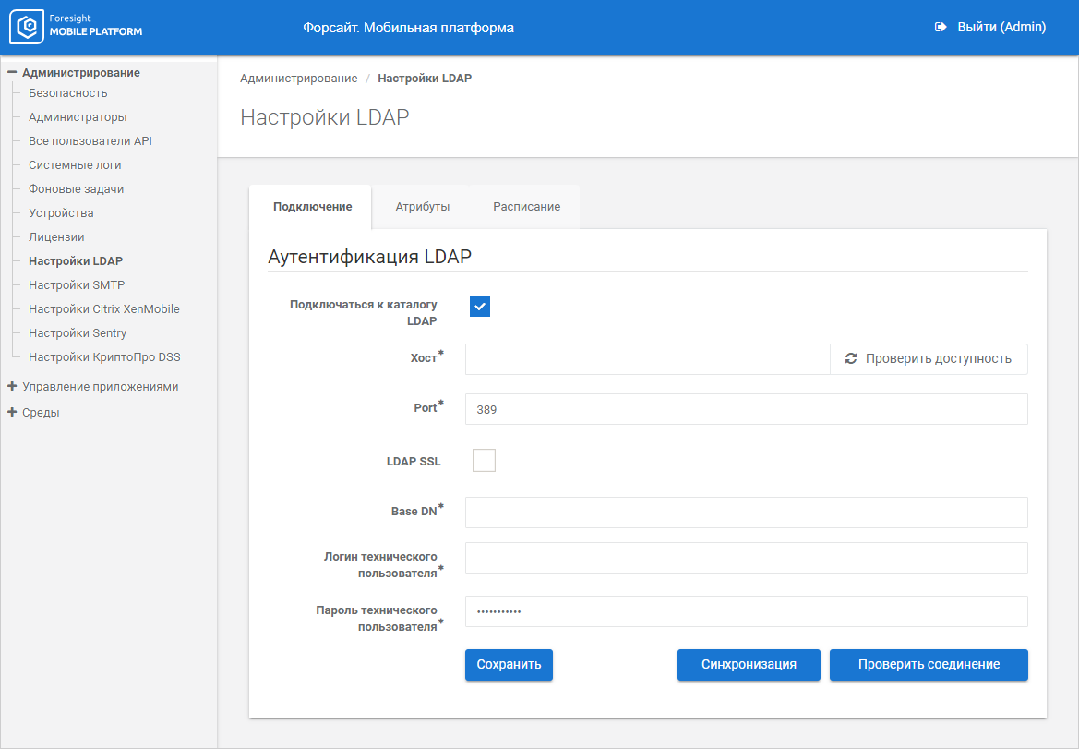Click the logout icon next to Выйти
The height and width of the screenshot is (749, 1079).
[941, 28]
